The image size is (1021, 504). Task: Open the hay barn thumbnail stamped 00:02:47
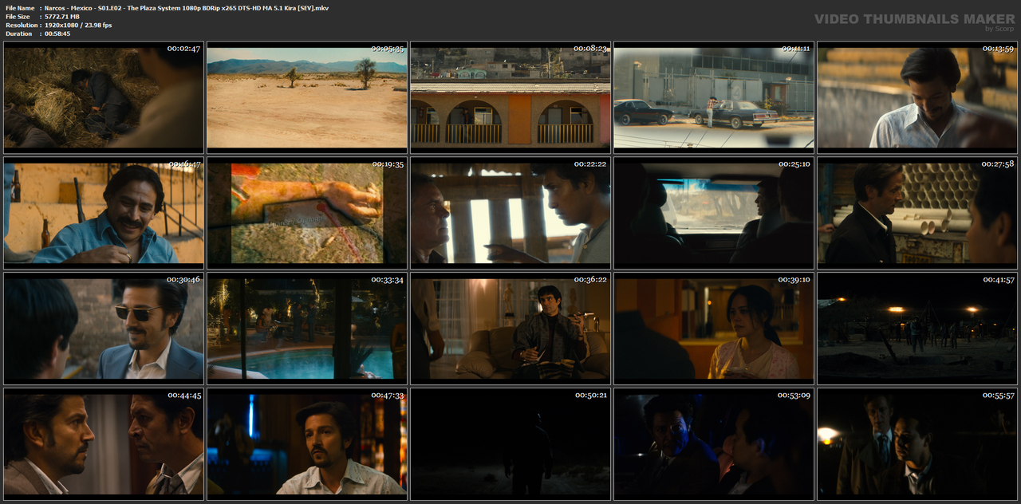click(x=104, y=97)
